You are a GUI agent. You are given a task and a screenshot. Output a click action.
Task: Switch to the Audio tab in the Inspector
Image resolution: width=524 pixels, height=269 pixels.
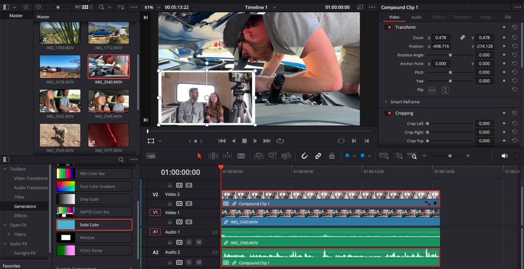point(416,17)
